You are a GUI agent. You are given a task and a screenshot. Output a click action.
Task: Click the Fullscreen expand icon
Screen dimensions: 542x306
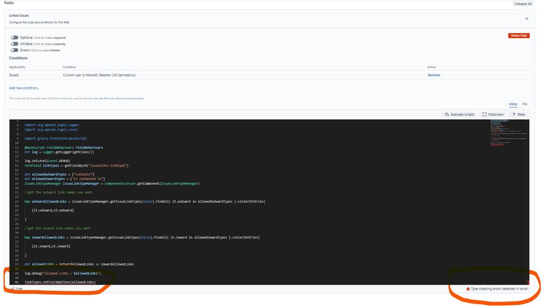(x=484, y=114)
